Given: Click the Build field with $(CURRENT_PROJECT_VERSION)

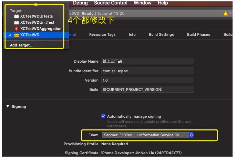Looking at the screenshot, I should pos(148,89).
